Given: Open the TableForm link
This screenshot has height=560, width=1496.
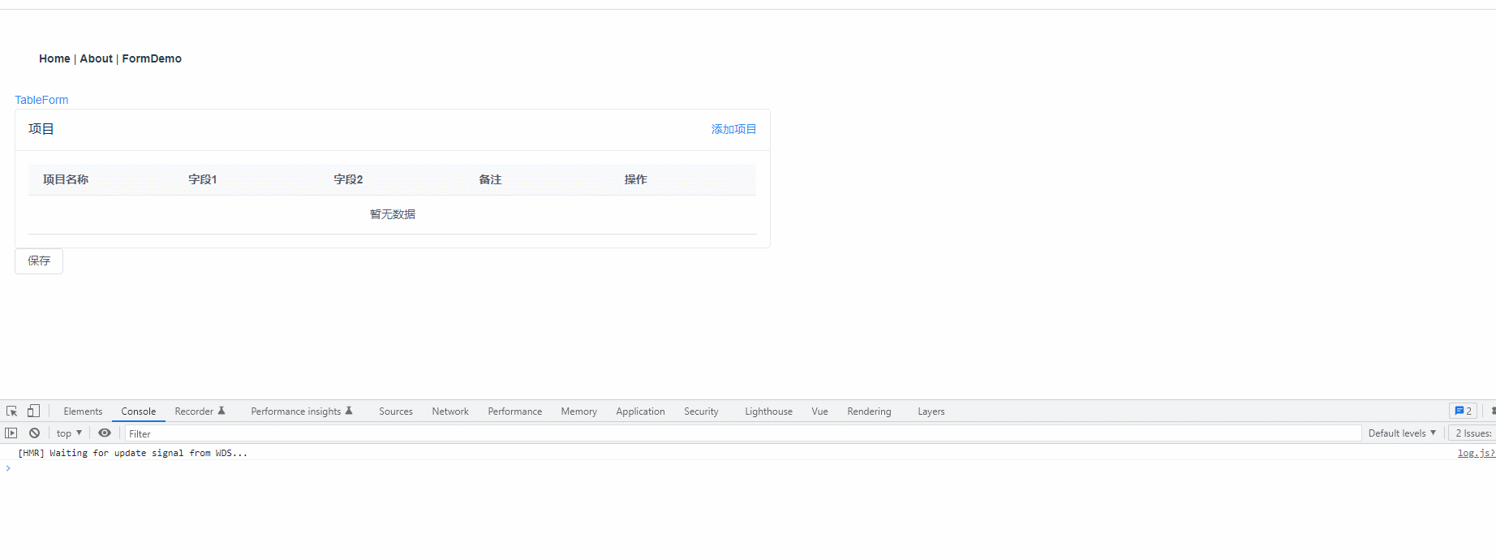Looking at the screenshot, I should tap(41, 100).
